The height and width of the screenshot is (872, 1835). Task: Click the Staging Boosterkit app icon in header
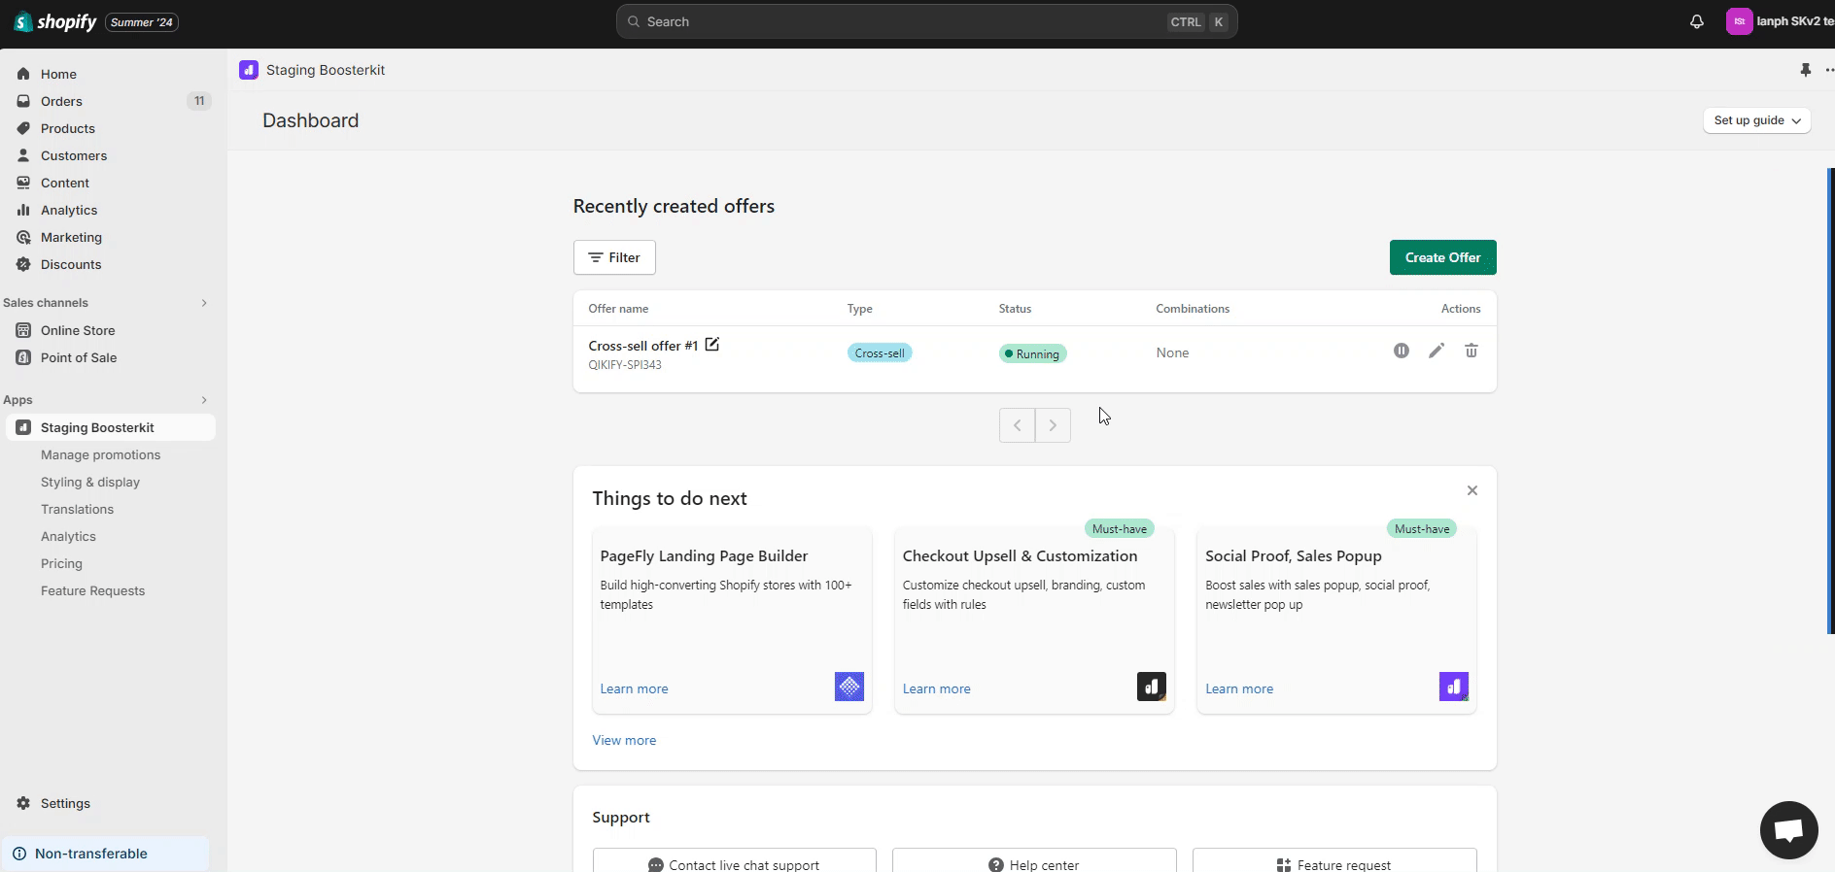[x=249, y=70]
